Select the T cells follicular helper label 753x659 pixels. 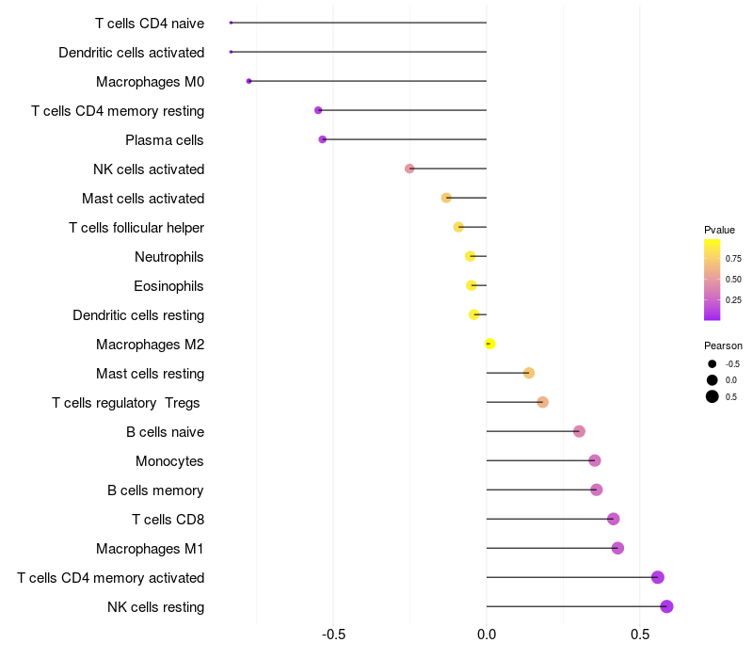click(136, 228)
